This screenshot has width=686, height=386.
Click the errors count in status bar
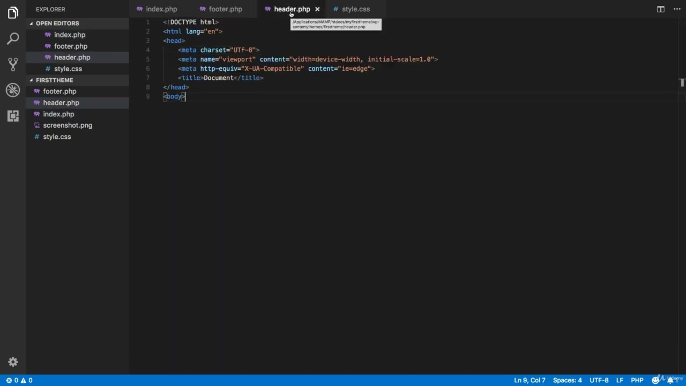[12, 380]
